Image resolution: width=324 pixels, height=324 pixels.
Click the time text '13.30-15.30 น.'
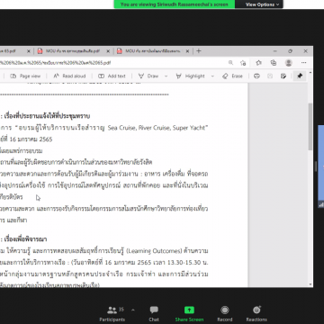click(x=189, y=262)
